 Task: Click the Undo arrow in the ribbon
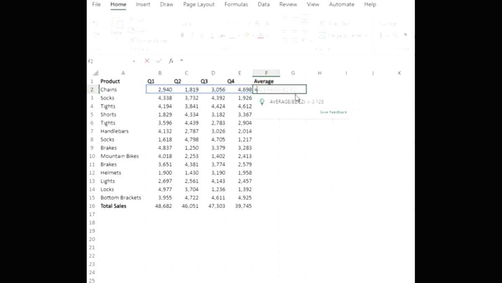95,24
